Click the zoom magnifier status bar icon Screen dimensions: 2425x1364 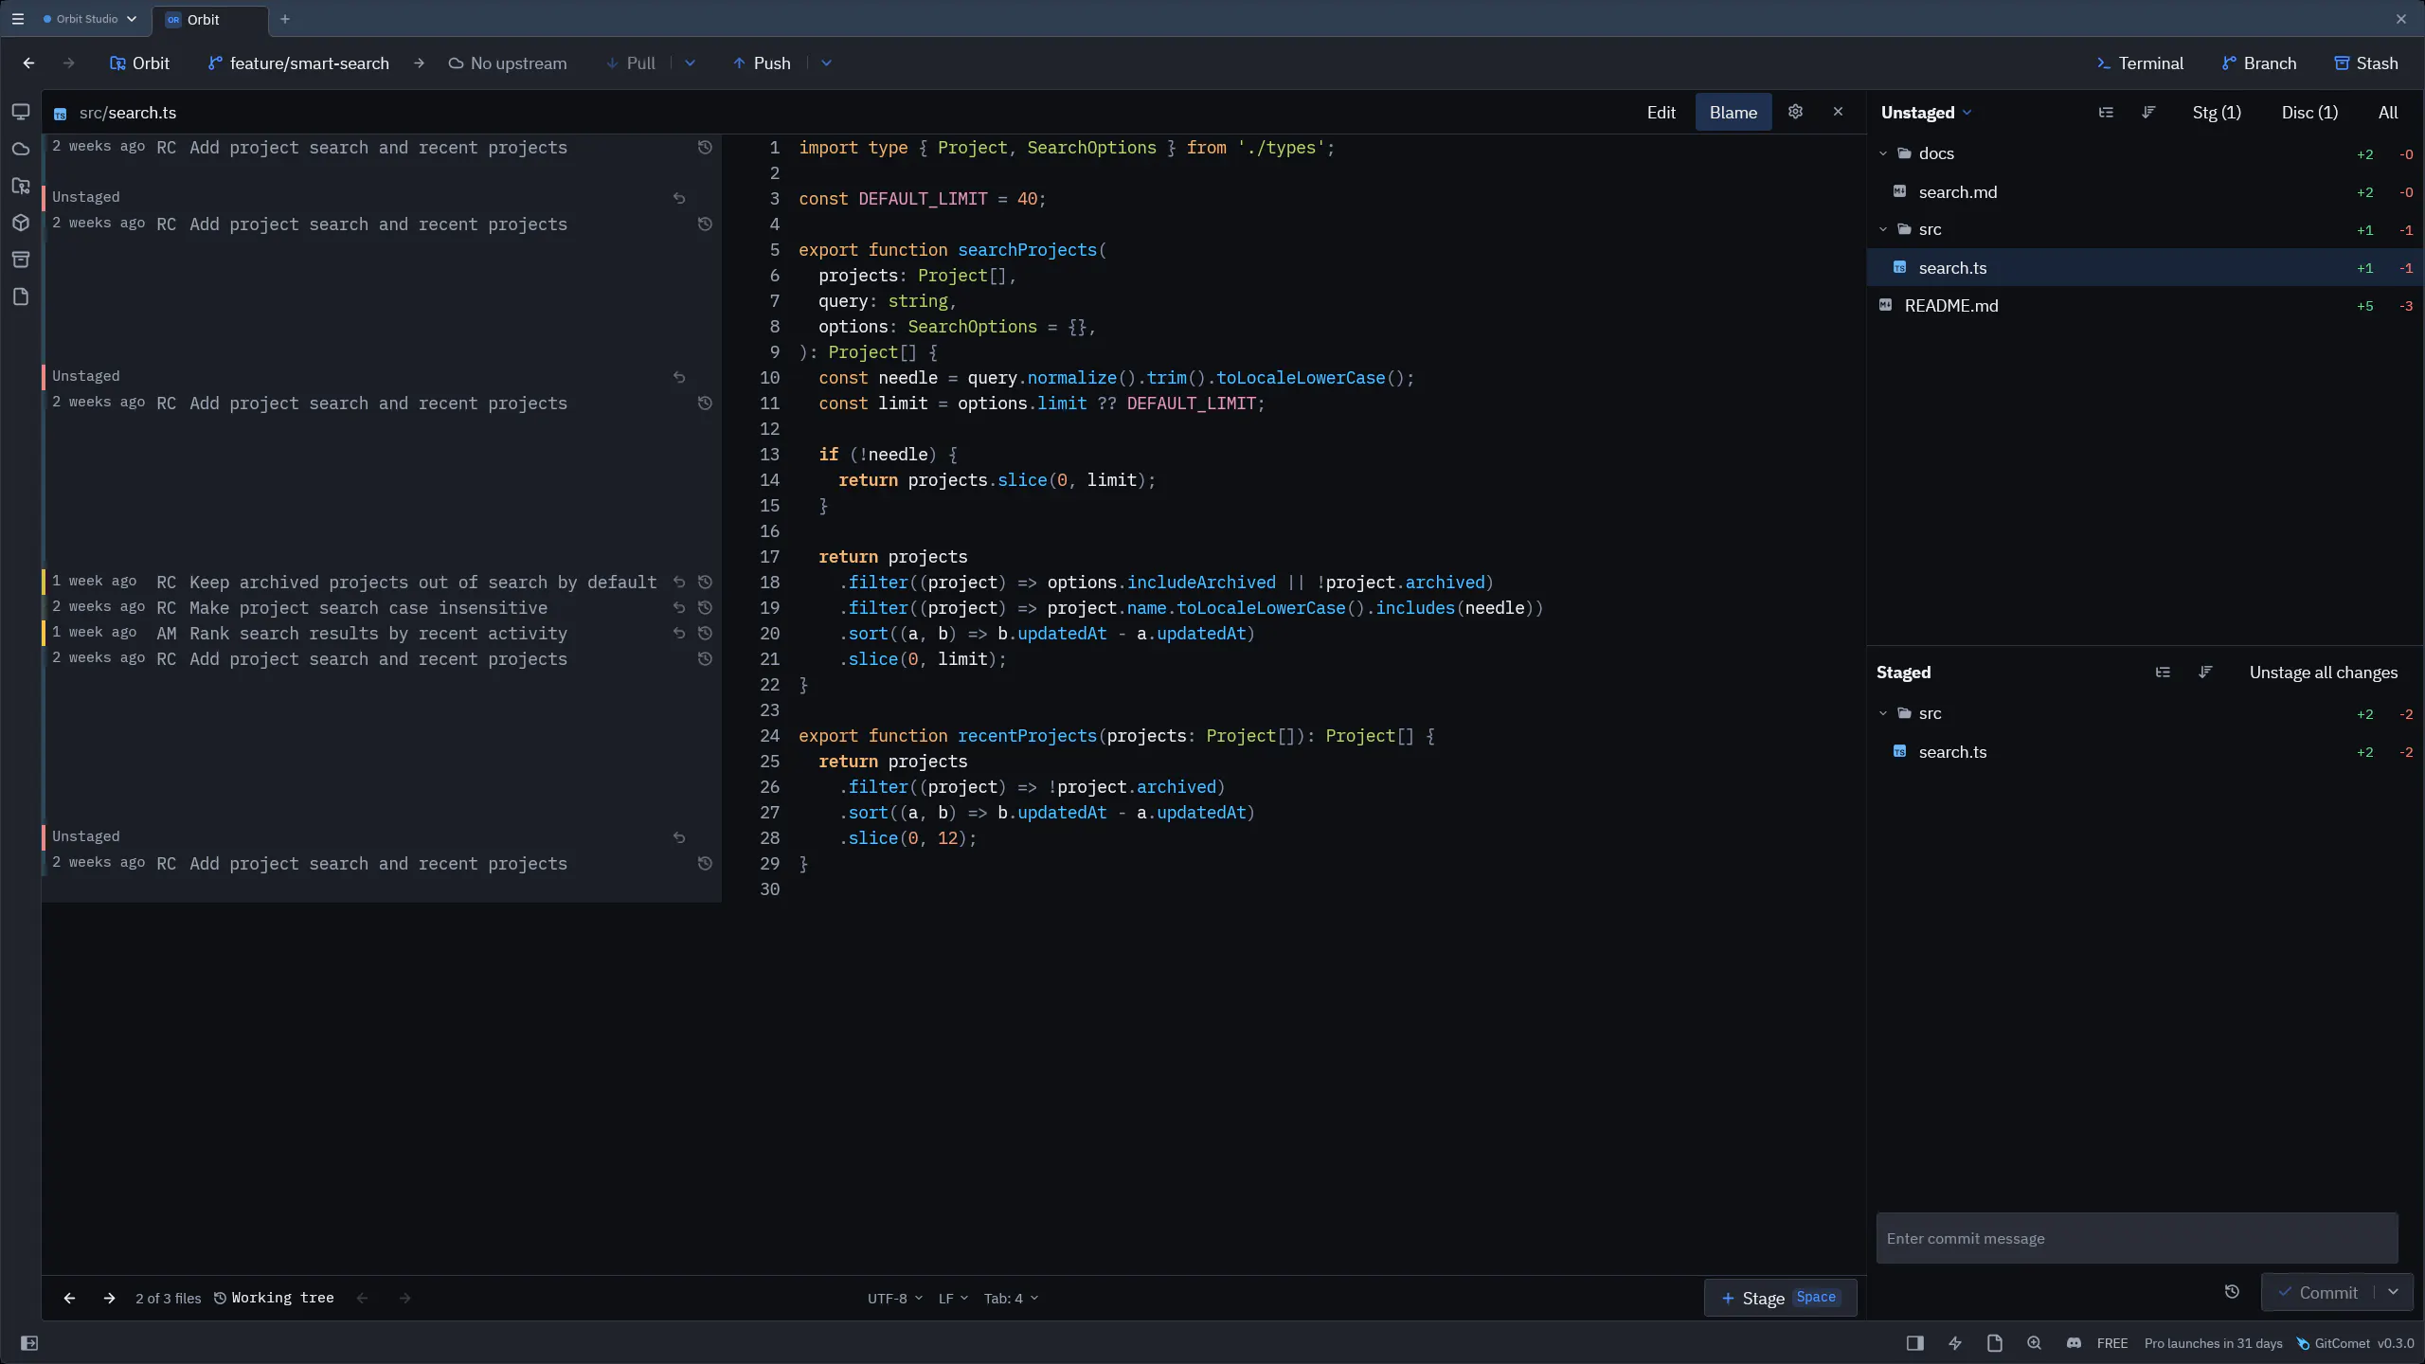tap(2034, 1343)
